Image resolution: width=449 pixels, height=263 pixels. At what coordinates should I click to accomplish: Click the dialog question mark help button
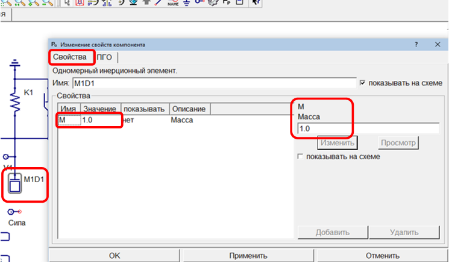pos(416,45)
